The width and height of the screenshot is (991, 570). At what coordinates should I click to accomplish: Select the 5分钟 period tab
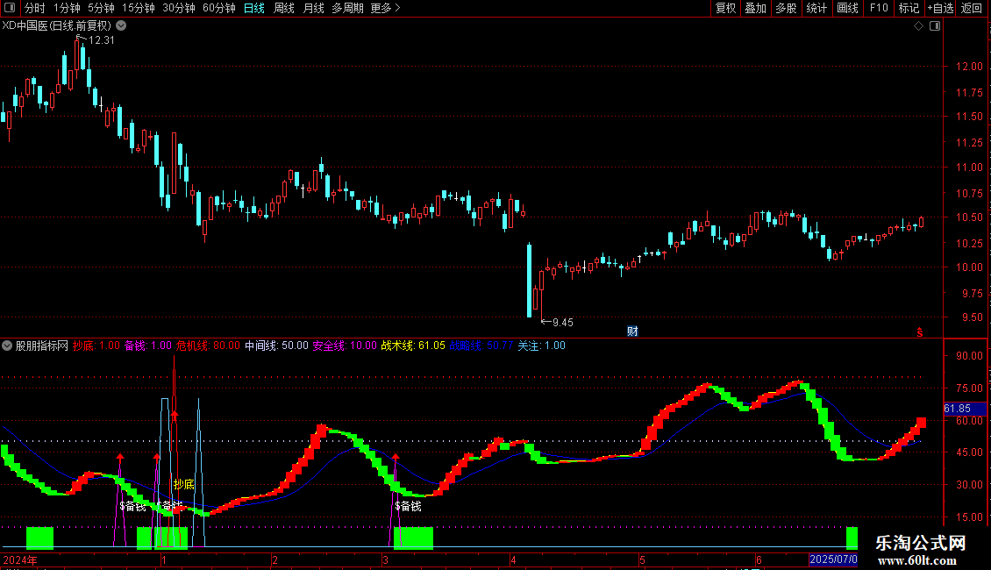pos(101,8)
